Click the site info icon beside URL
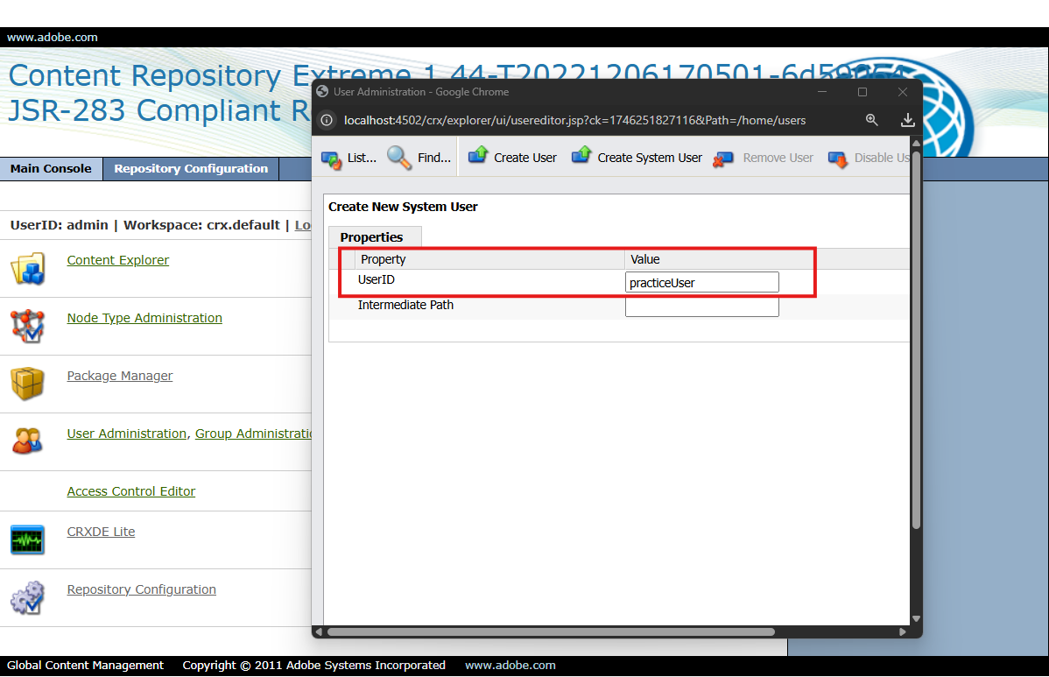Image resolution: width=1049 pixels, height=677 pixels. click(x=327, y=120)
